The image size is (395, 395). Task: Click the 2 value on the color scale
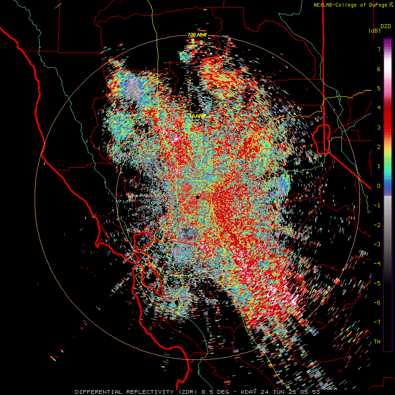(379, 147)
